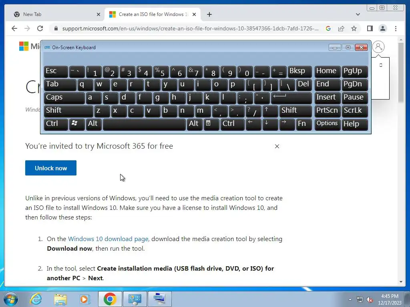
Task: Click the address bar URL
Action: click(190, 28)
